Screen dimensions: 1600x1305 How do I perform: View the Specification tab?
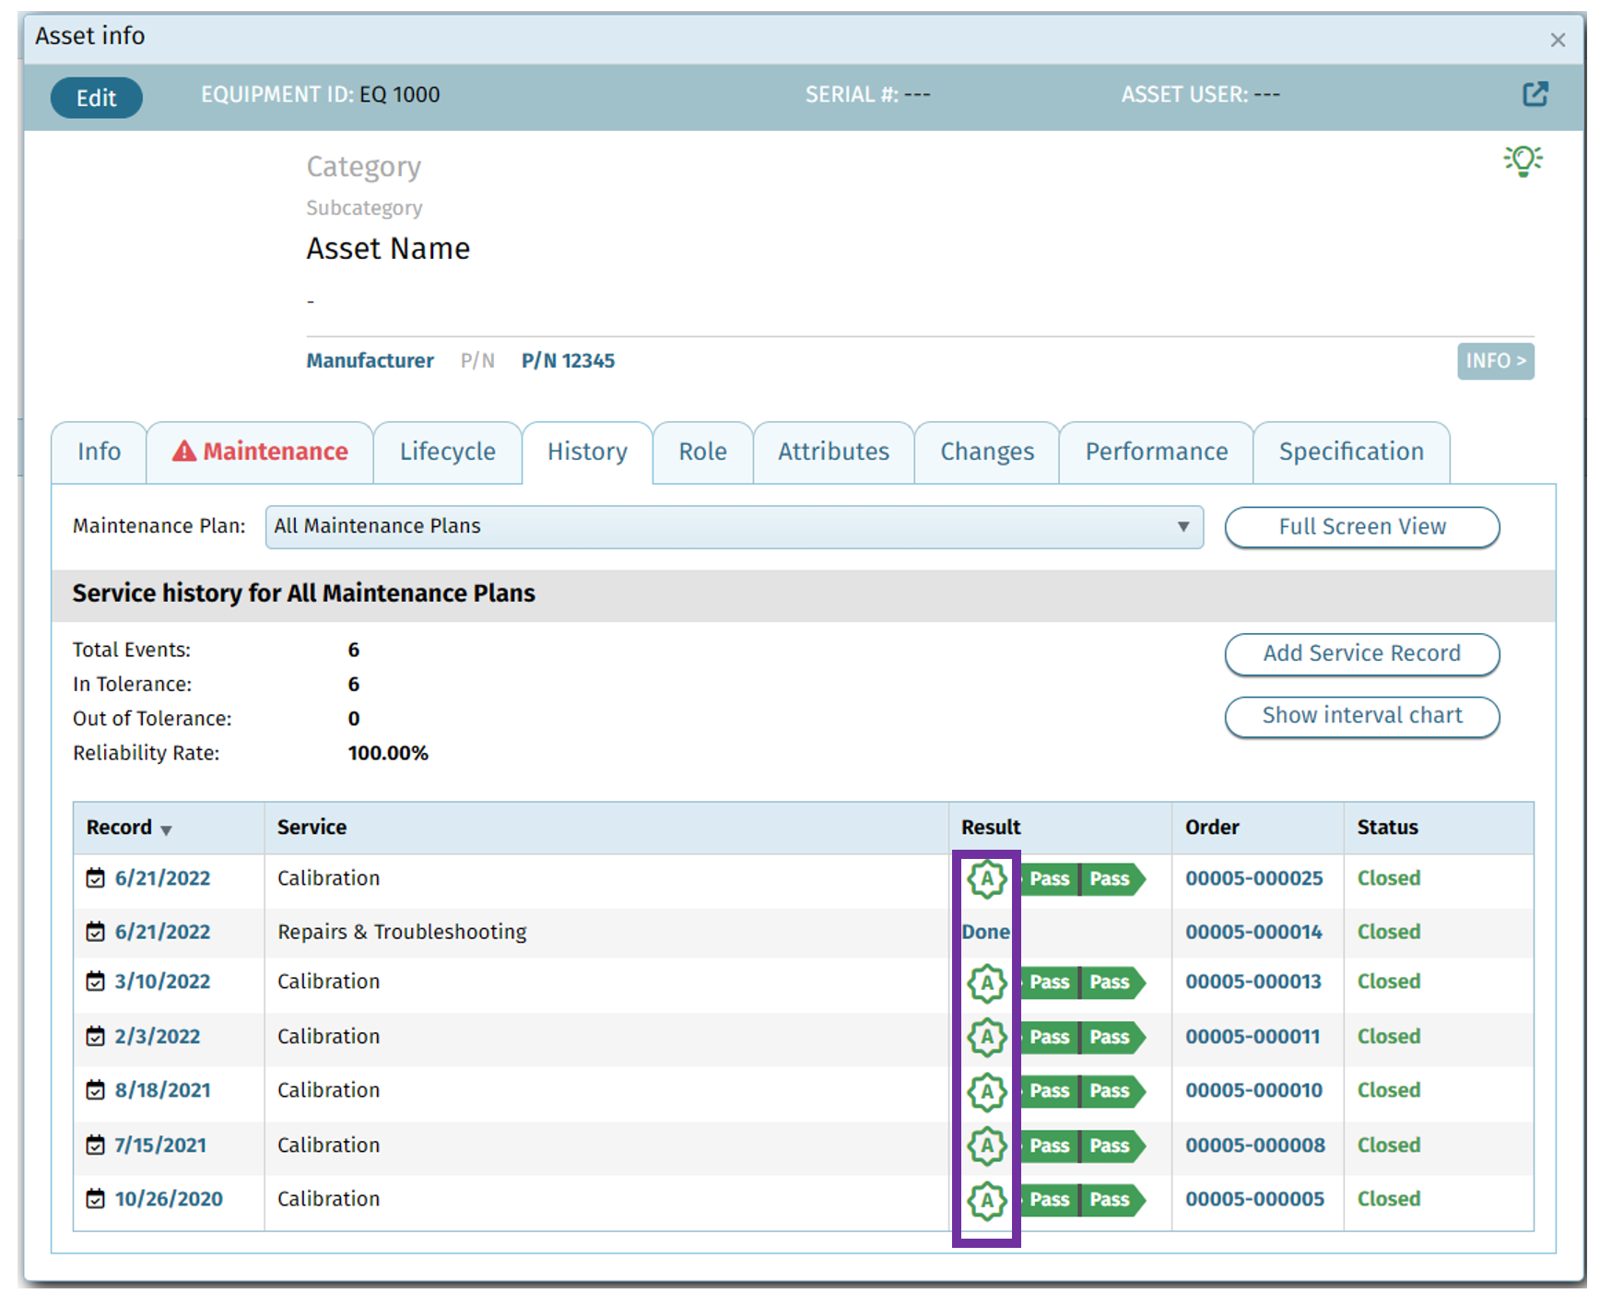point(1351,452)
